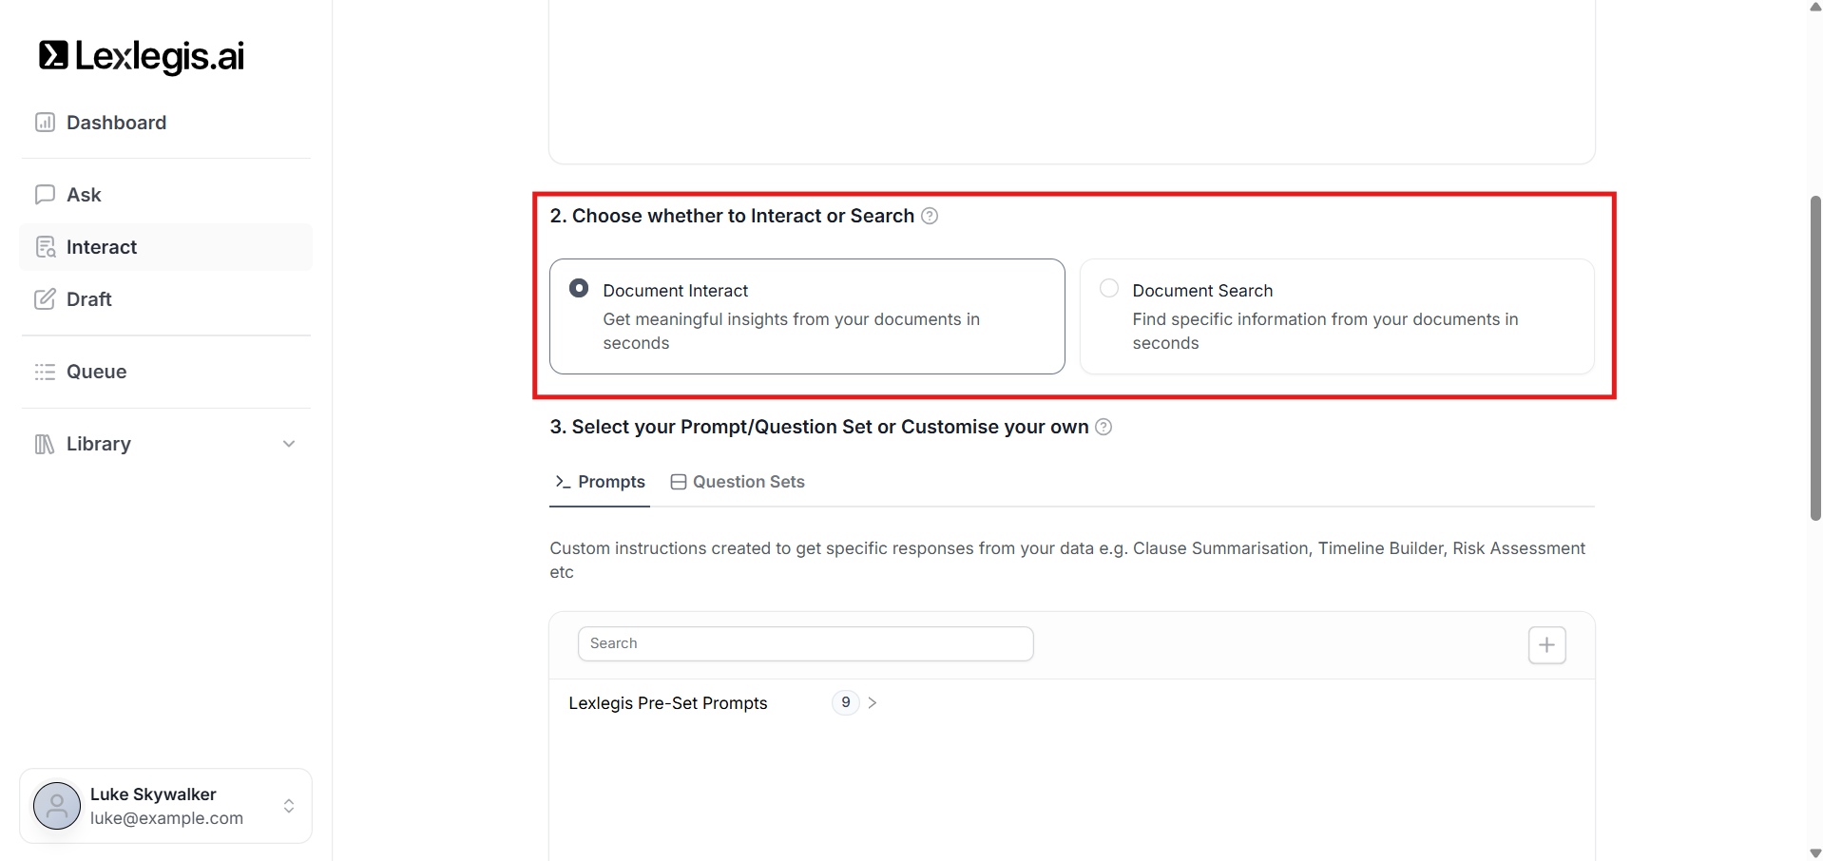Viewport: 1823px width, 861px height.
Task: Select the Document Search radio button
Action: 1108,288
